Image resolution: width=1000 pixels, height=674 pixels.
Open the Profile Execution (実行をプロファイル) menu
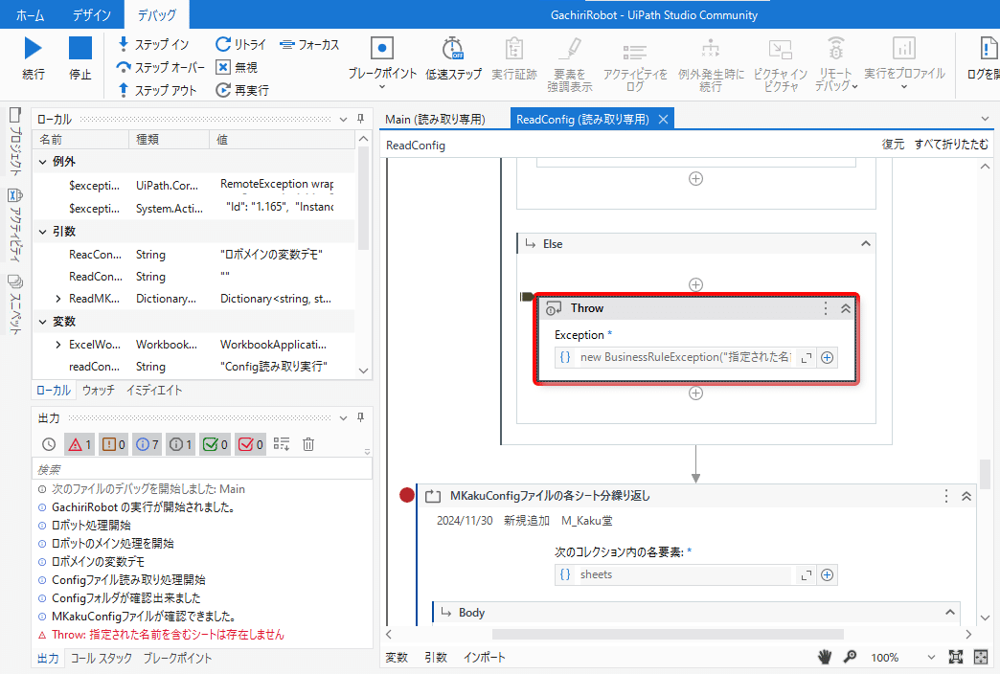pos(904,64)
